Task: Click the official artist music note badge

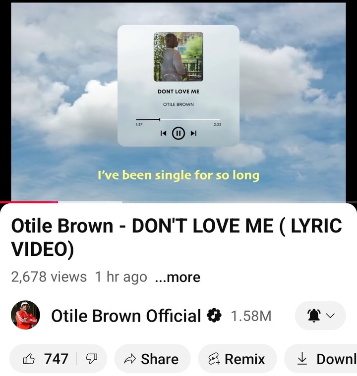Action: (x=214, y=316)
